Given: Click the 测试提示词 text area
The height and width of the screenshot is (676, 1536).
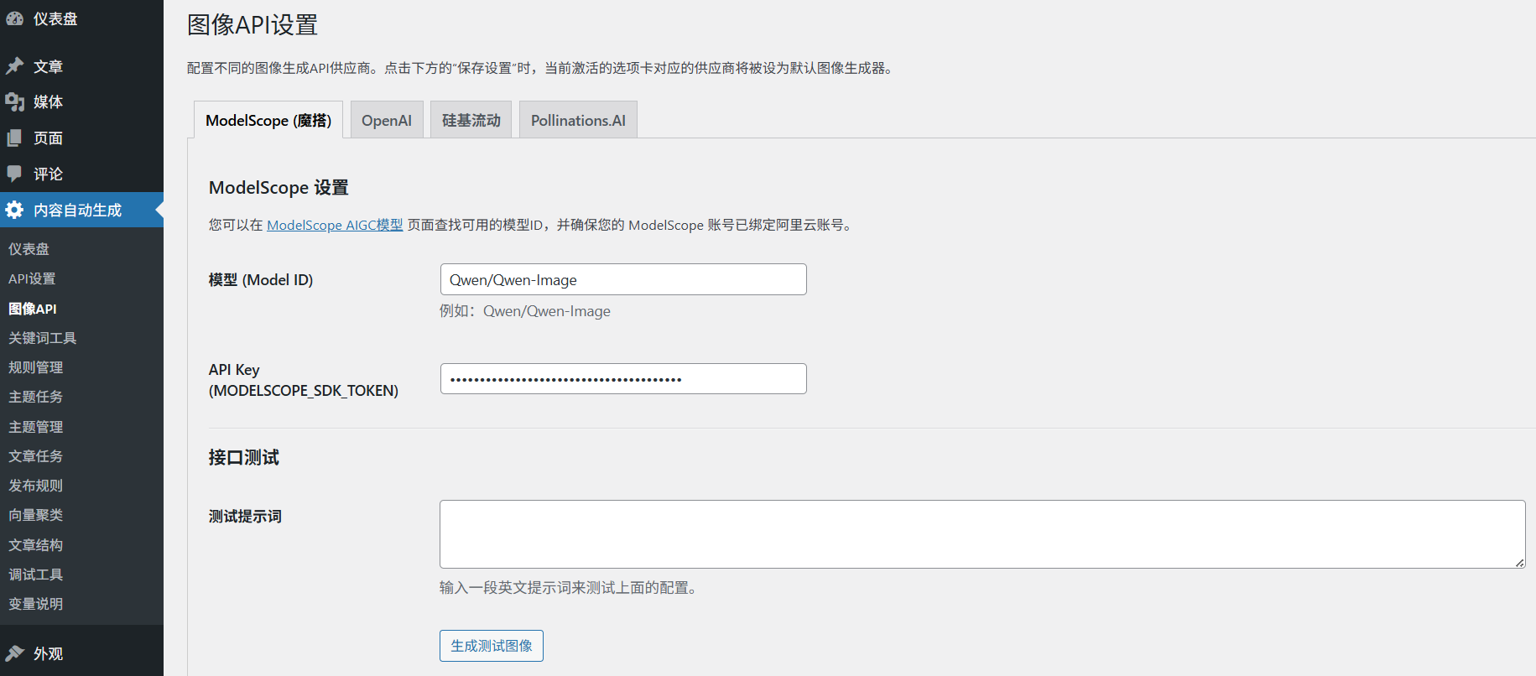Looking at the screenshot, I should (981, 534).
